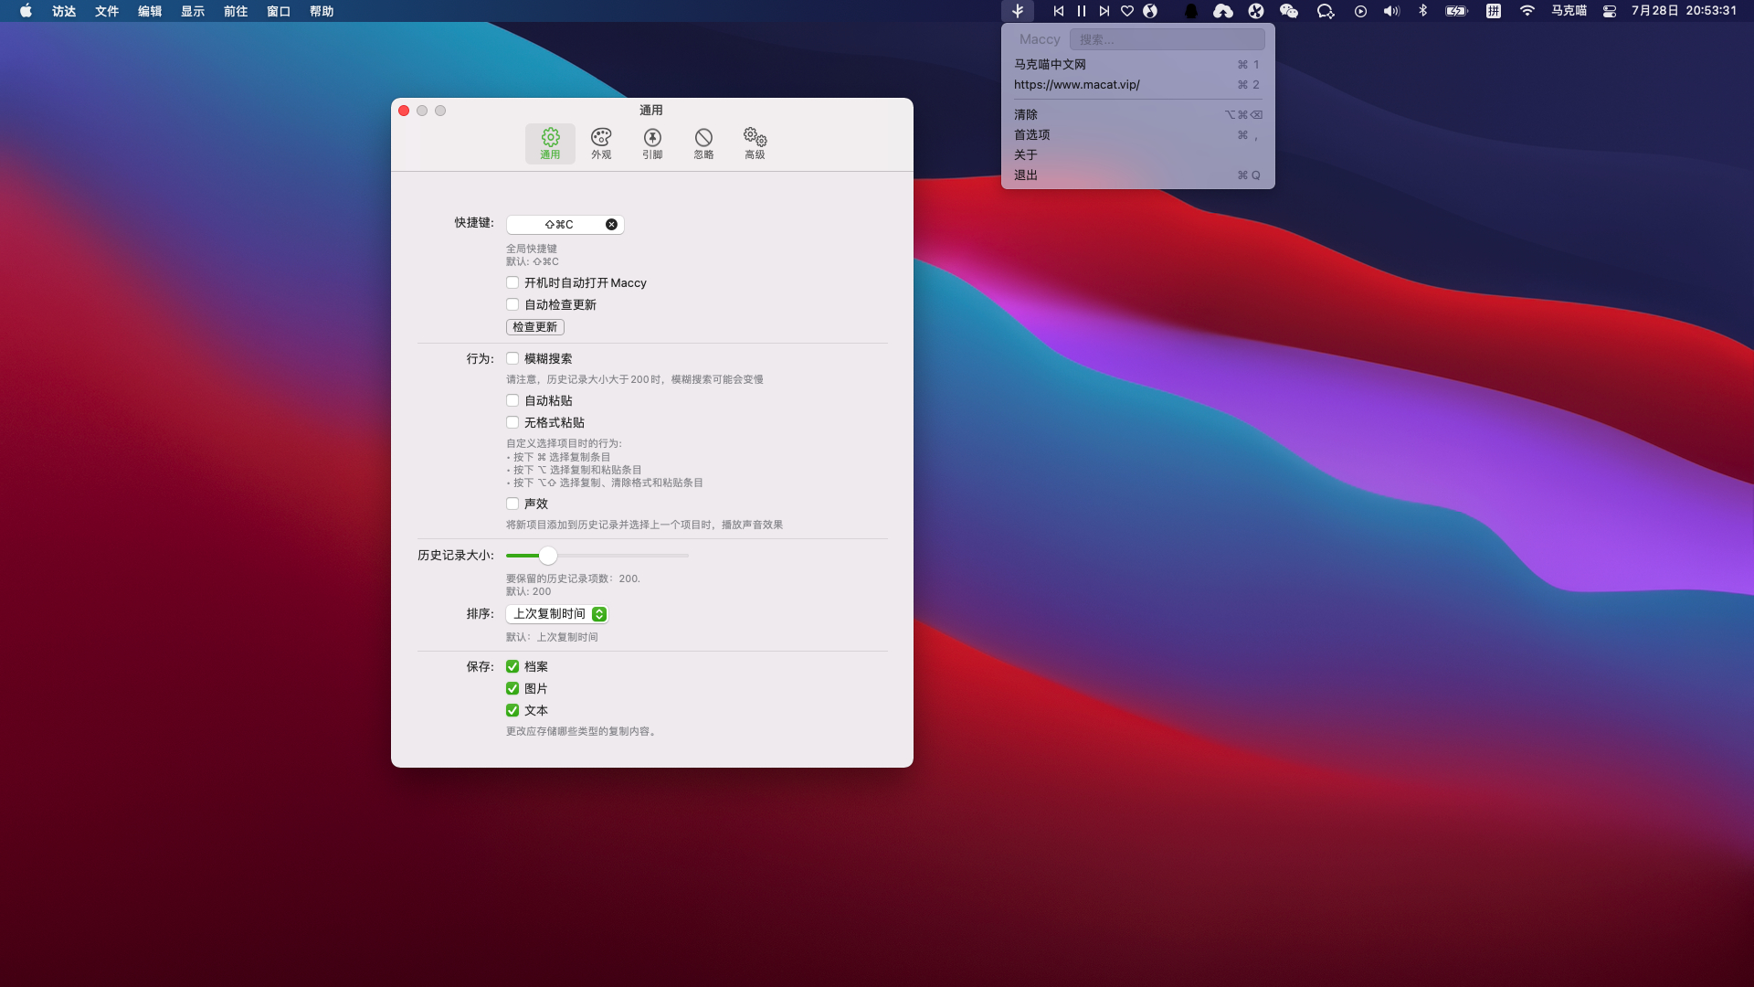Open the 编辑 menu in the menu bar

pyautogui.click(x=149, y=11)
